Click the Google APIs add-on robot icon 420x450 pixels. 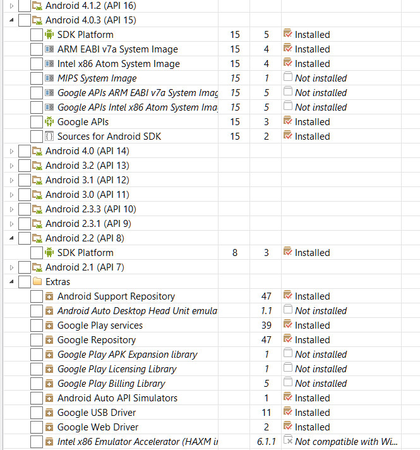[49, 122]
